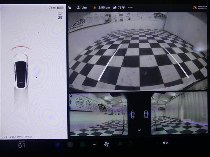The image size is (210, 157).
Task: Tap the main rear camera view
Action: [138, 52]
